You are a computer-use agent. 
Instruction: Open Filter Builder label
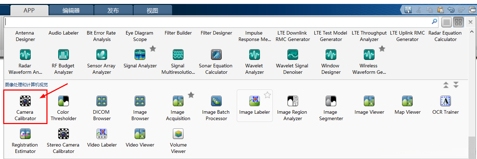(178, 33)
